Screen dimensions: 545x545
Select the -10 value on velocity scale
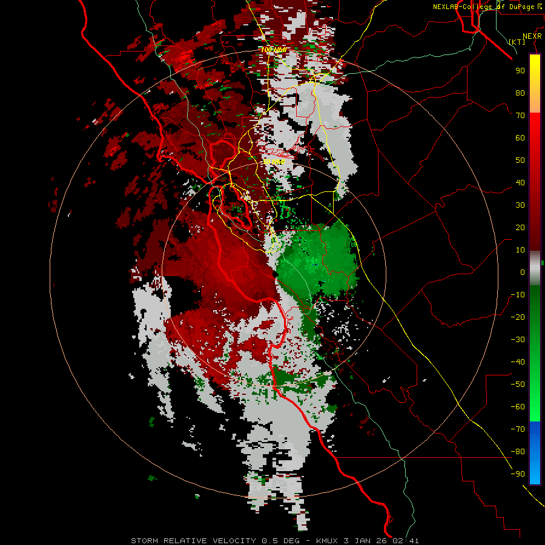[518, 295]
